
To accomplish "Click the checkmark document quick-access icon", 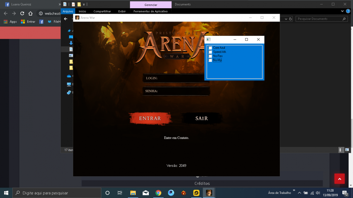I will tap(73, 4).
